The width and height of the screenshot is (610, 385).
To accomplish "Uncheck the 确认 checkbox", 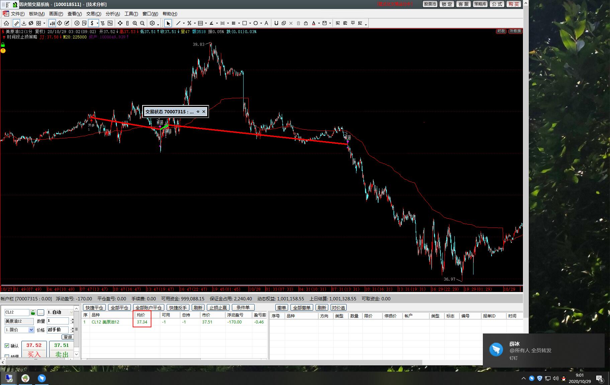I will 7,346.
